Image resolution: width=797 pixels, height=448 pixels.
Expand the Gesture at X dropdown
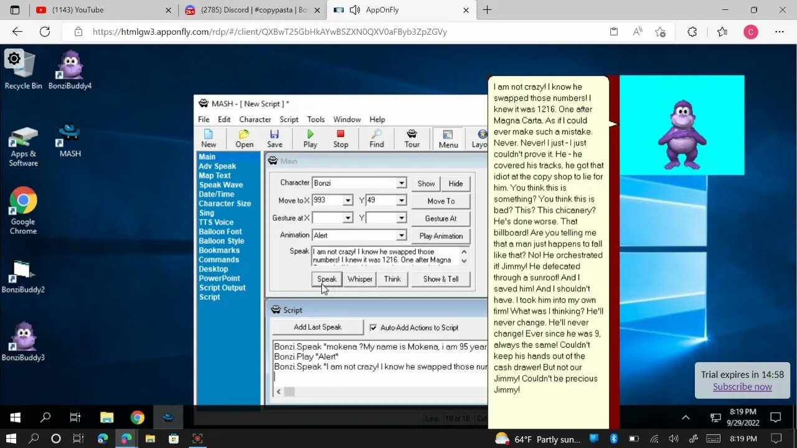pyautogui.click(x=347, y=218)
